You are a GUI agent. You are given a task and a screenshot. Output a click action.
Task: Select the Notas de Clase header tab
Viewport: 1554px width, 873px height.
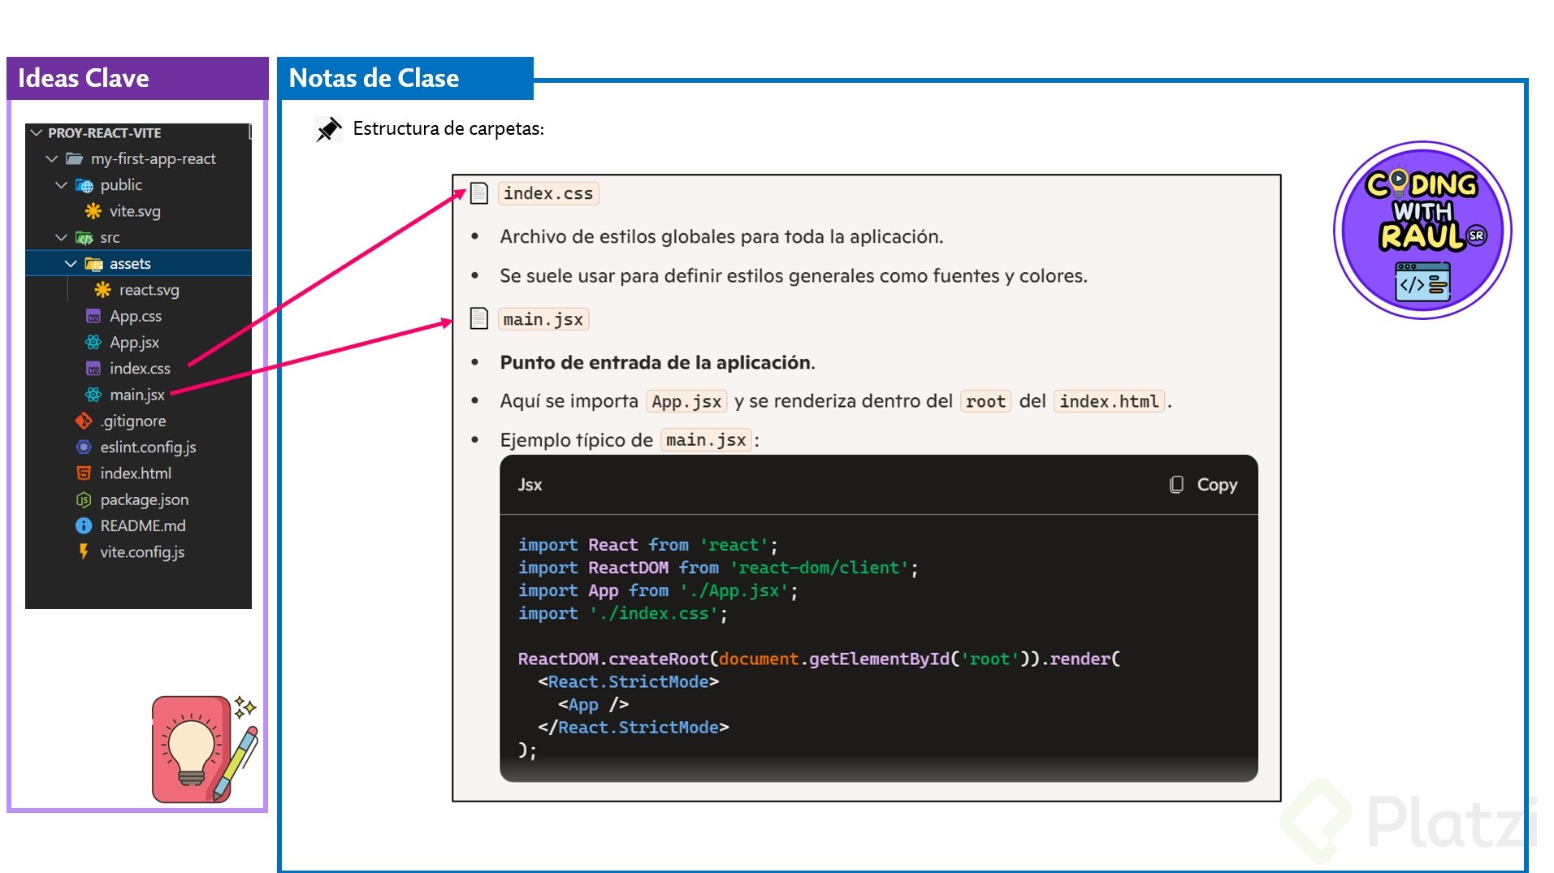(405, 78)
